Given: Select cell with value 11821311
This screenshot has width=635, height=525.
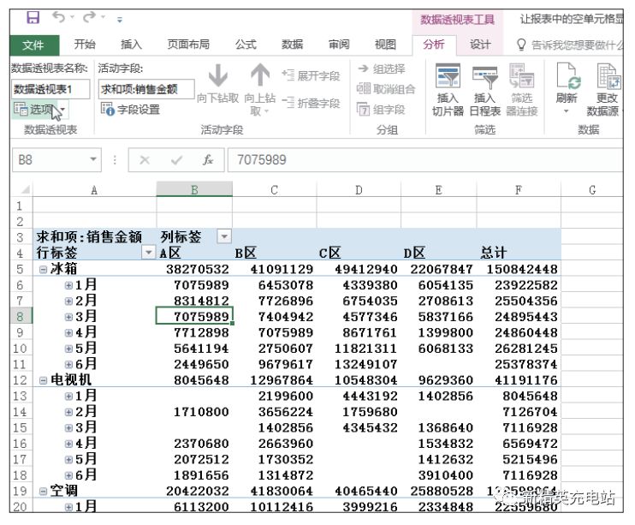Looking at the screenshot, I should coord(359,349).
